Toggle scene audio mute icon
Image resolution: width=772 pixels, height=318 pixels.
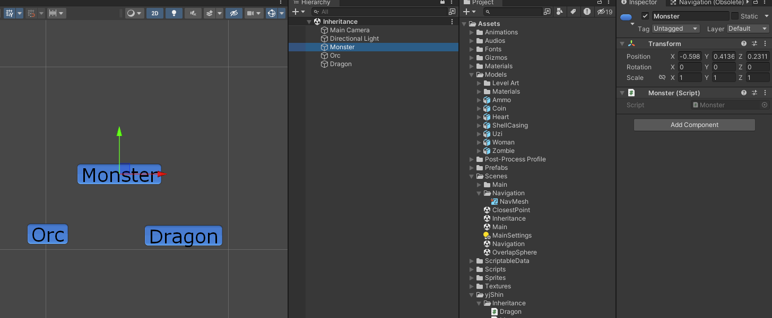193,13
